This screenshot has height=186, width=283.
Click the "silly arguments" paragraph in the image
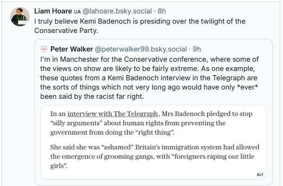(153, 124)
